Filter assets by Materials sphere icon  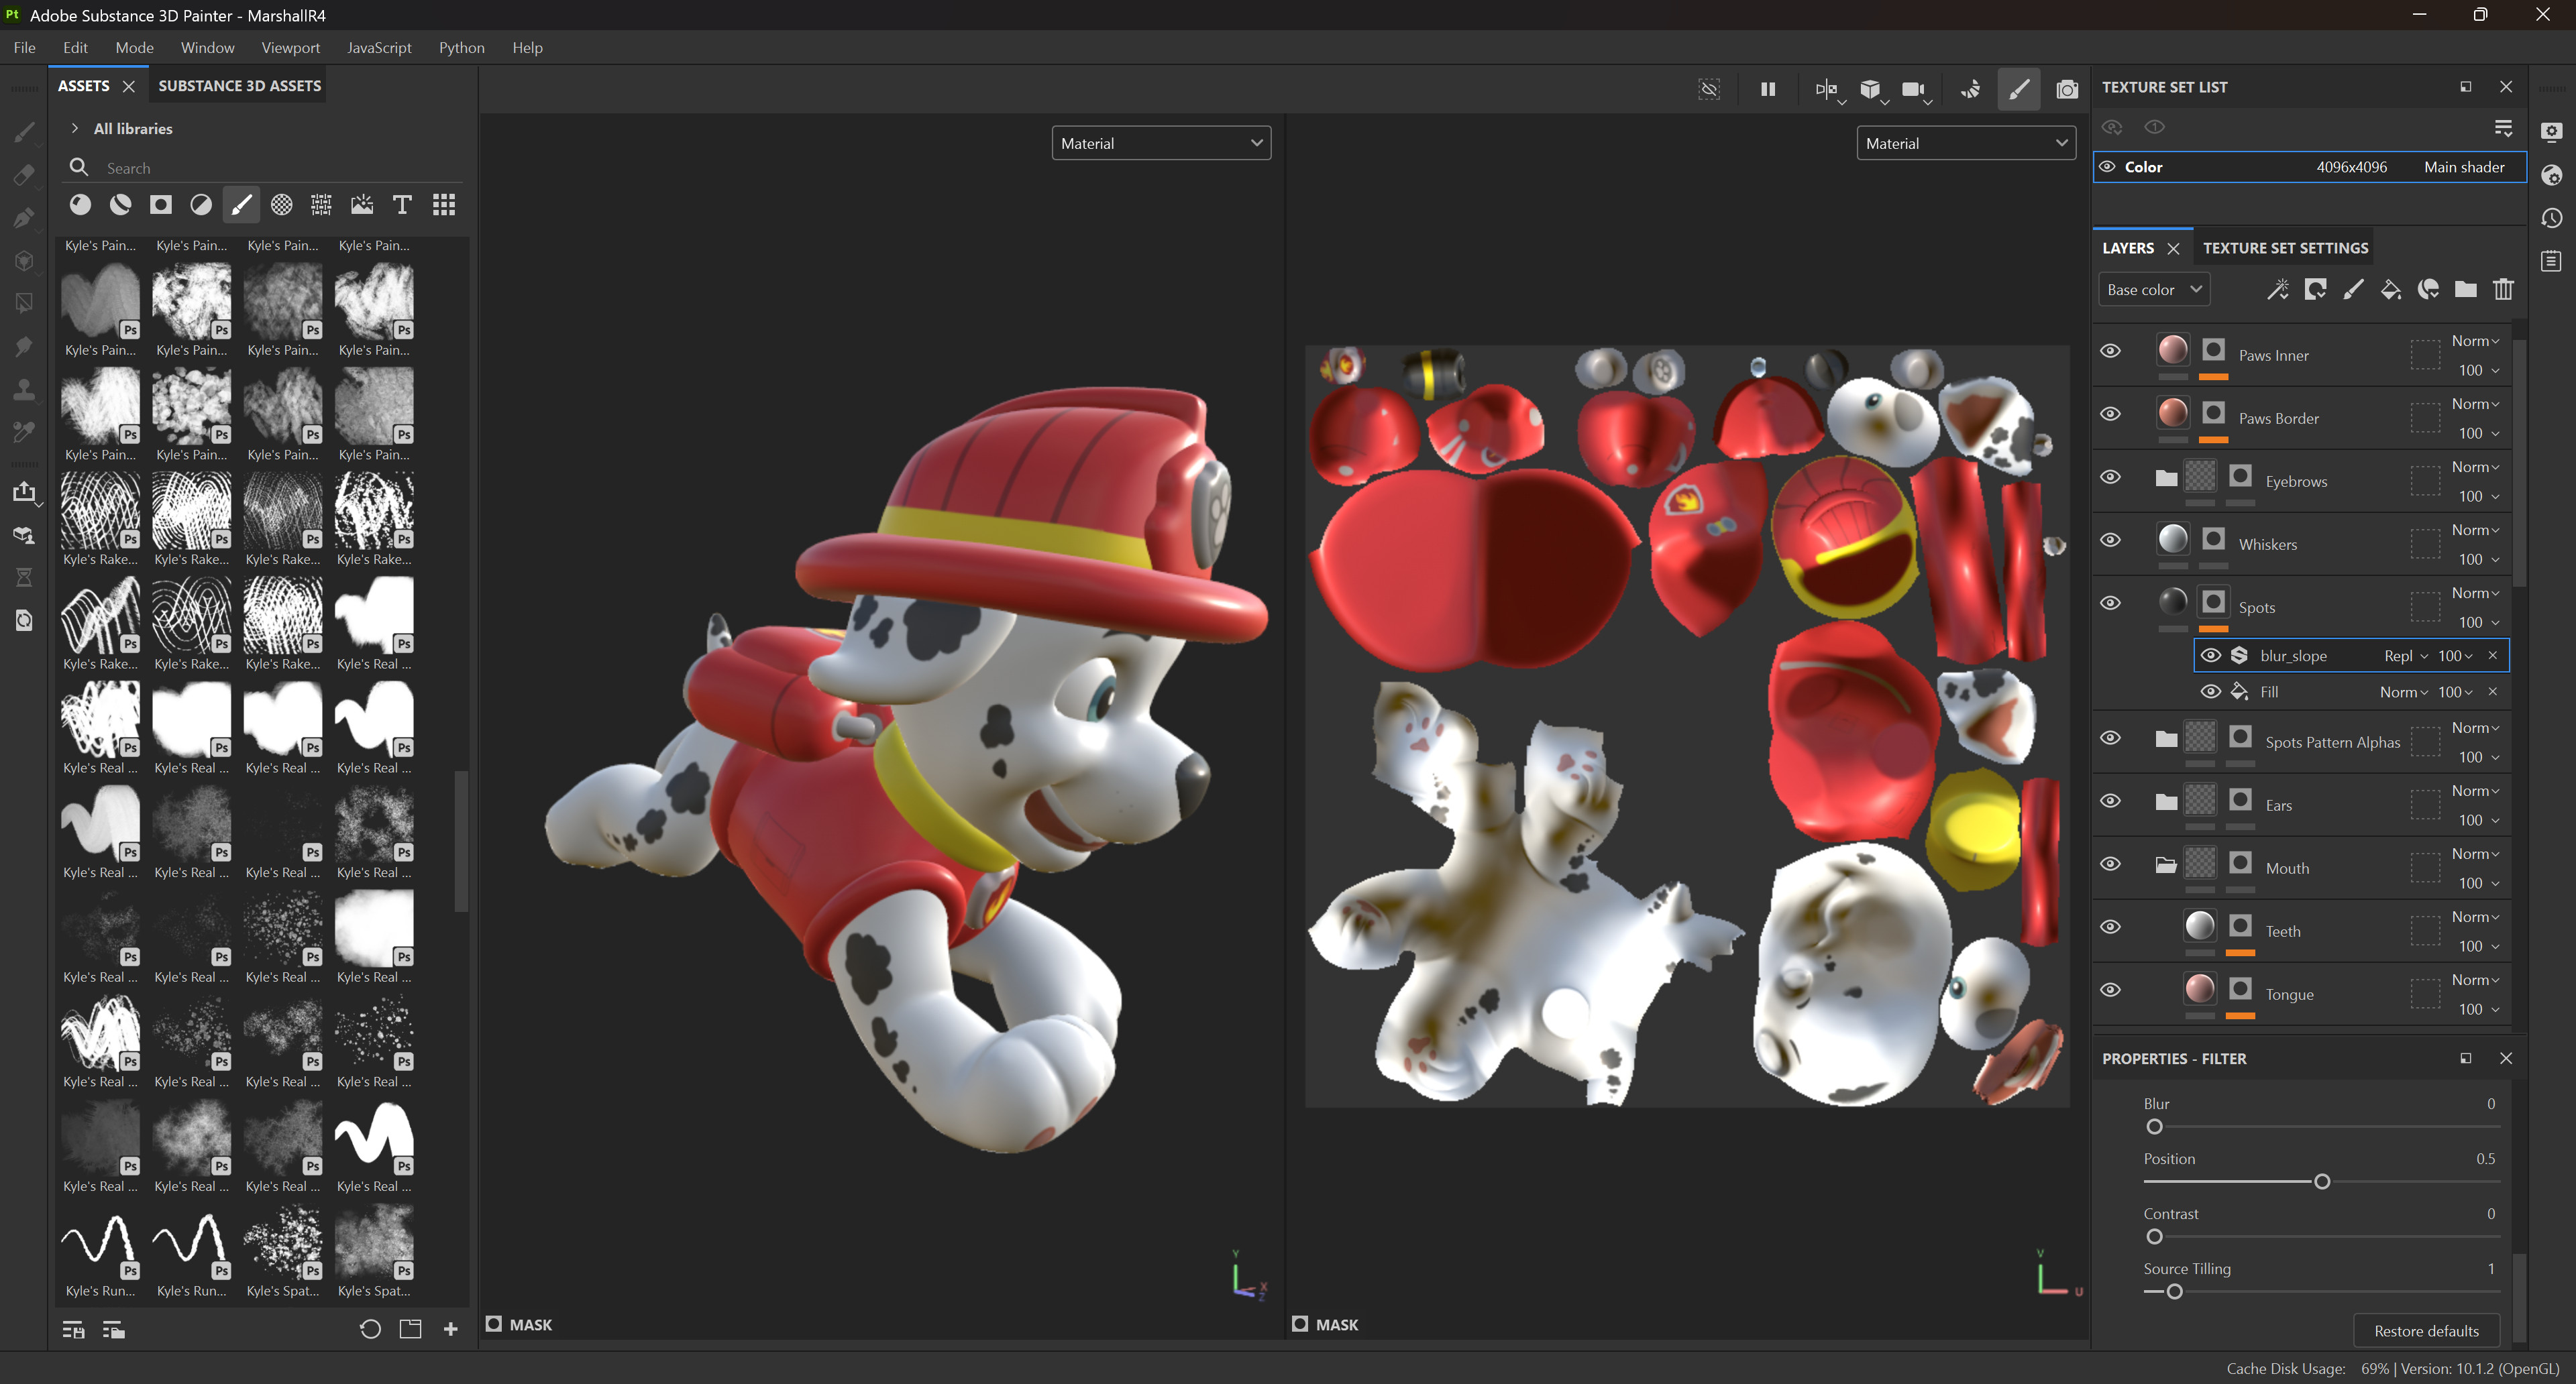80,205
